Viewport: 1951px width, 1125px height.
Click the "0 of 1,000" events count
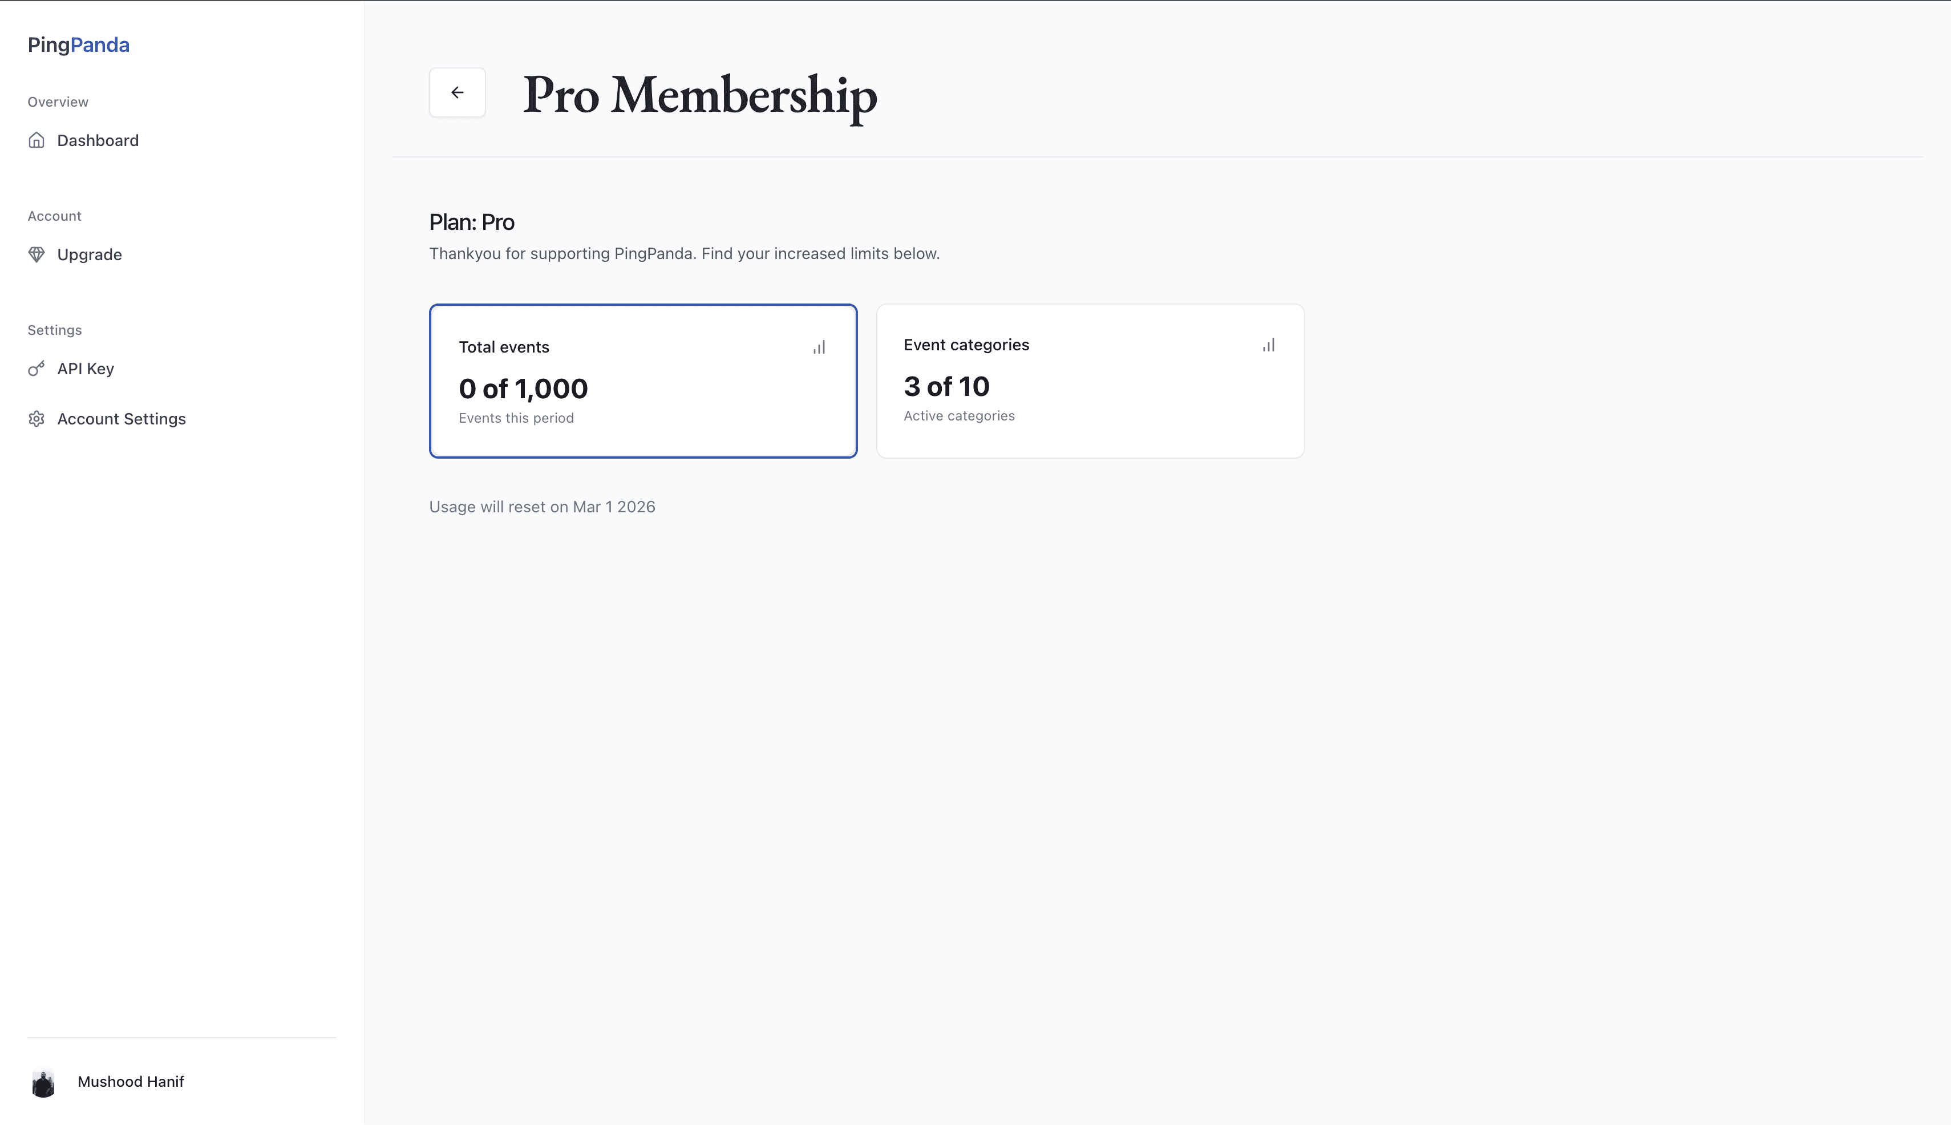click(x=523, y=389)
